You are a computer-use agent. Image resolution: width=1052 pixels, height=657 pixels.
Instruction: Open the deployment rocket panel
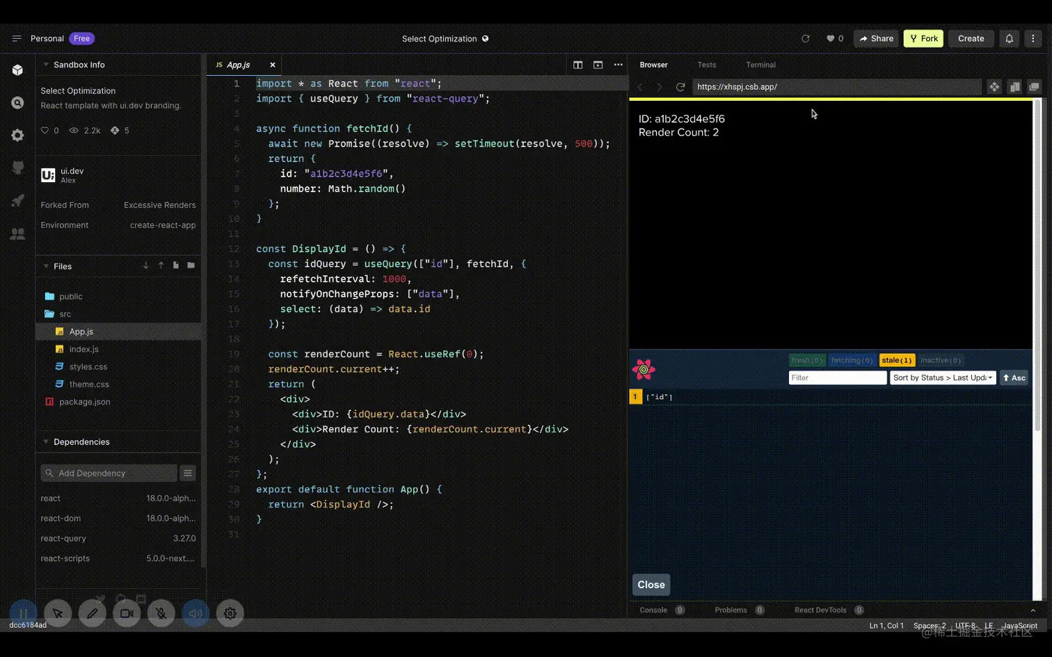click(x=17, y=201)
